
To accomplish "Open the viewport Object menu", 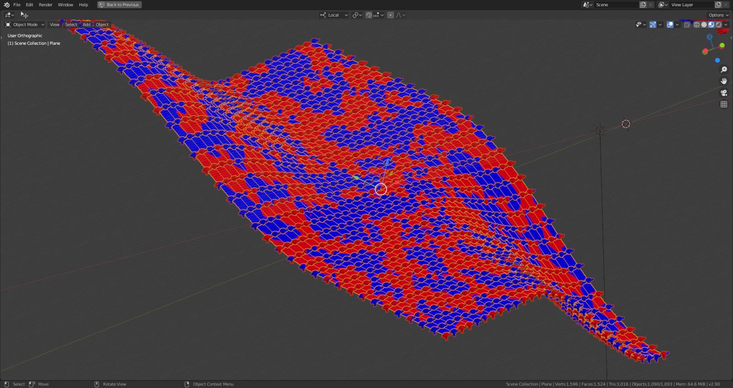I will (x=102, y=25).
